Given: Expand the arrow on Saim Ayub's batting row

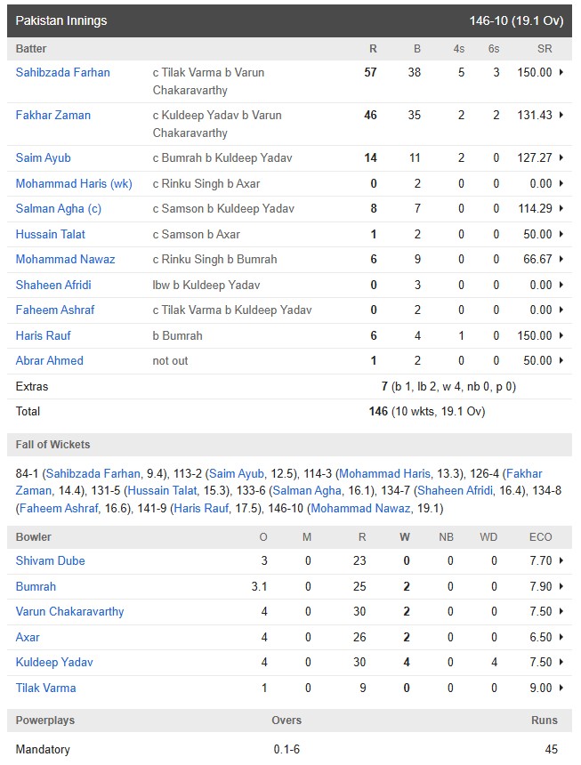Looking at the screenshot, I should 561,158.
